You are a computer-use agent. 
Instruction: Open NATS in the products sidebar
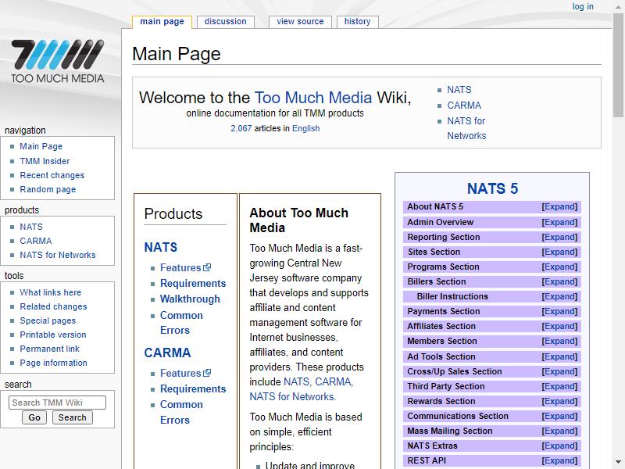point(31,227)
